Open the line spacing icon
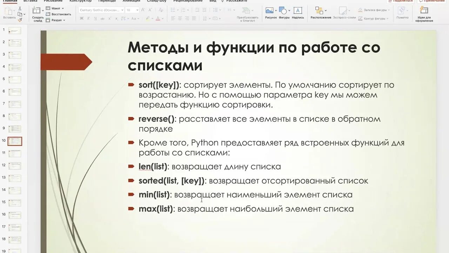This screenshot has height=253, width=449. (x=215, y=10)
